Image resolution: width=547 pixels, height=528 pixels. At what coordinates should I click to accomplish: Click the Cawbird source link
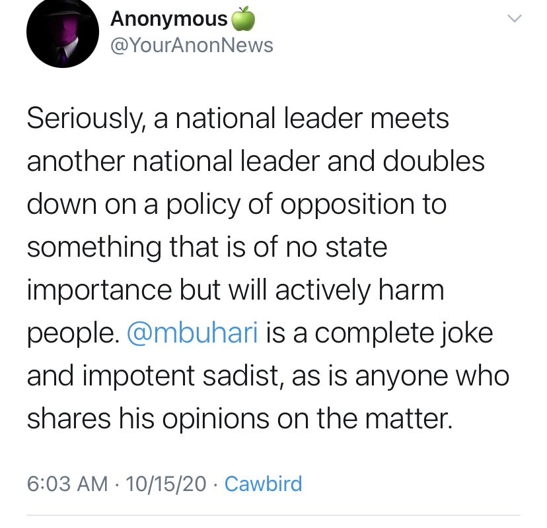(263, 484)
